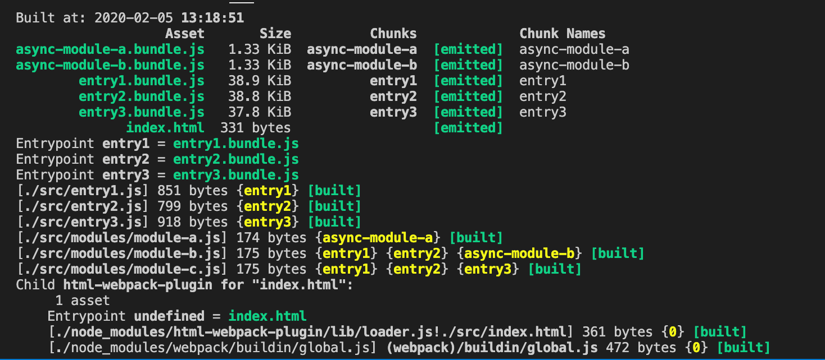Click the ./src/entry1.js file path
The width and height of the screenshot is (825, 360).
pyautogui.click(x=82, y=191)
